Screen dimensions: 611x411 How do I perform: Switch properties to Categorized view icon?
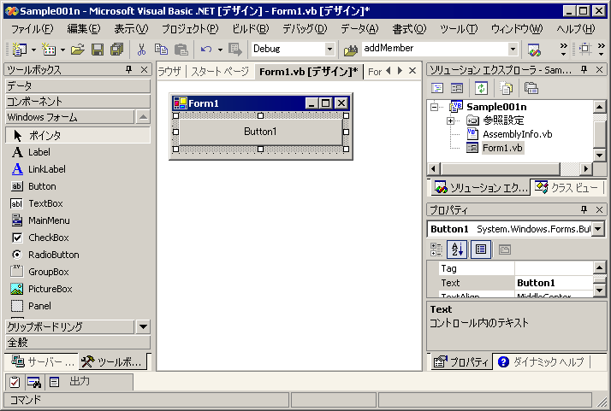pyautogui.click(x=436, y=250)
